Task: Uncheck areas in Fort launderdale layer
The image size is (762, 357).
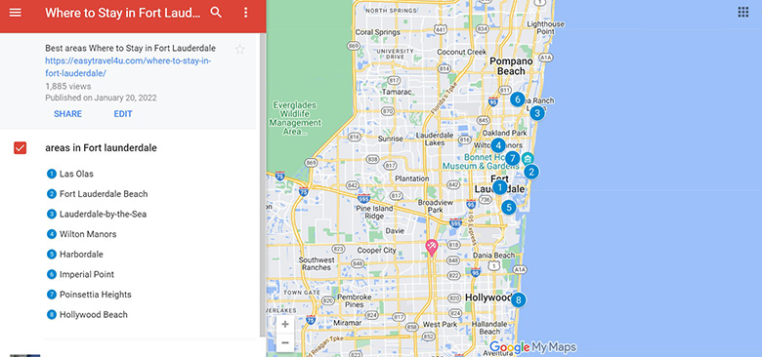Action: click(x=20, y=148)
